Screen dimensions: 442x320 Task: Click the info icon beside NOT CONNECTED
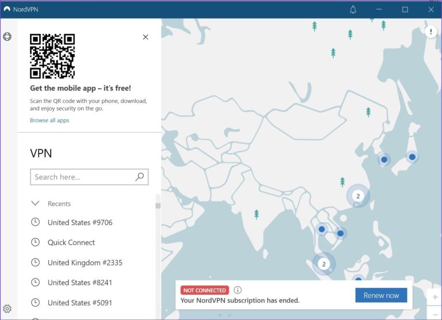pyautogui.click(x=238, y=290)
